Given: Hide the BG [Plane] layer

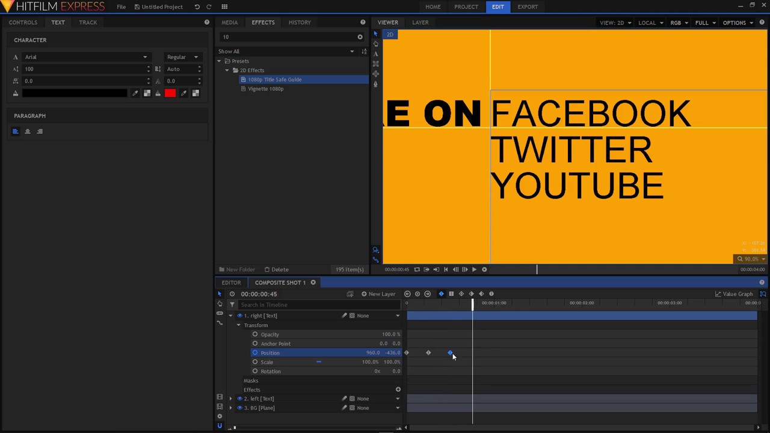Looking at the screenshot, I should coord(239,408).
